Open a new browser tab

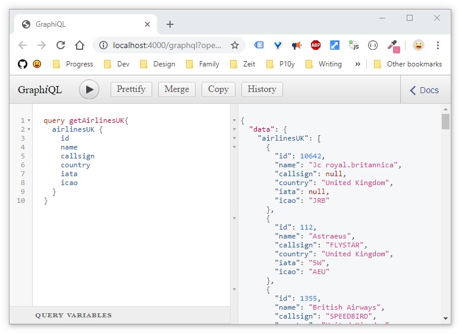point(170,24)
